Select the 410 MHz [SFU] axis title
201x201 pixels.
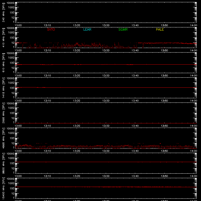[x=3, y=37]
